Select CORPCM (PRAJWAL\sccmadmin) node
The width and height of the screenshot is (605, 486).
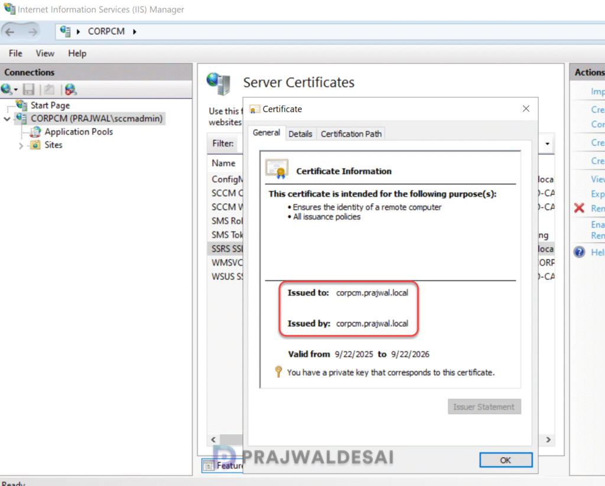[x=96, y=119]
